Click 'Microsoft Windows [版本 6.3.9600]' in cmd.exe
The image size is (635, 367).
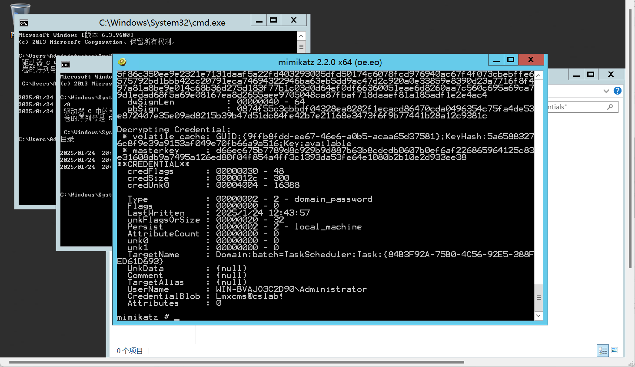76,35
